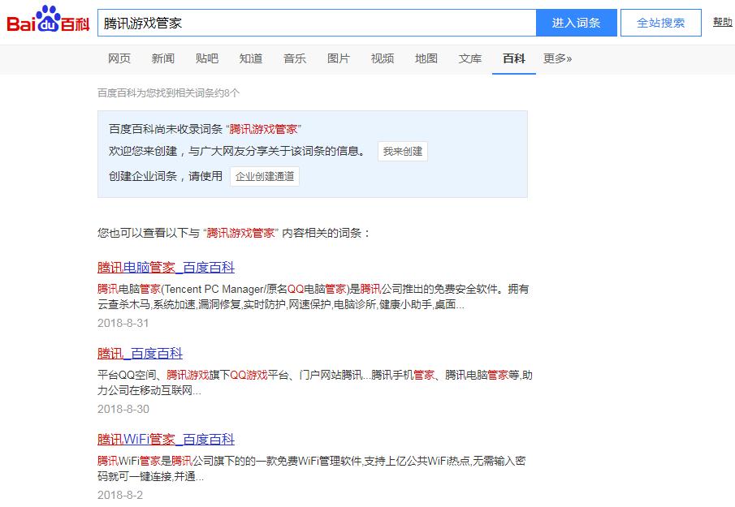Click inside the search input box

pos(317,21)
